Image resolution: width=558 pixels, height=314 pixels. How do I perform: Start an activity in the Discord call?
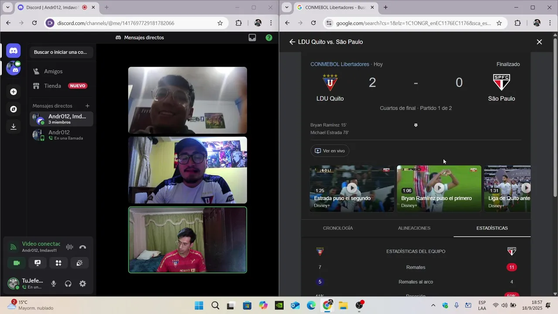[58, 263]
